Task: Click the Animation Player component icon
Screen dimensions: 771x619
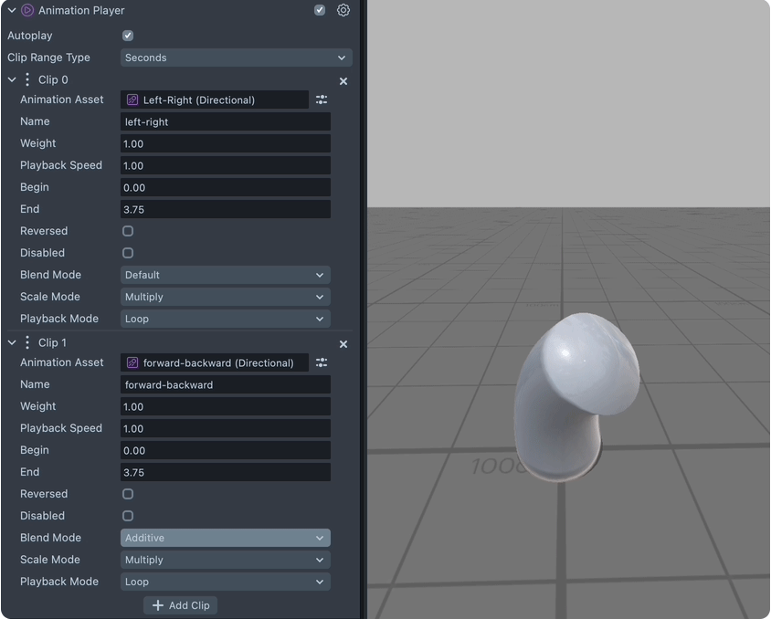Action: [x=27, y=10]
